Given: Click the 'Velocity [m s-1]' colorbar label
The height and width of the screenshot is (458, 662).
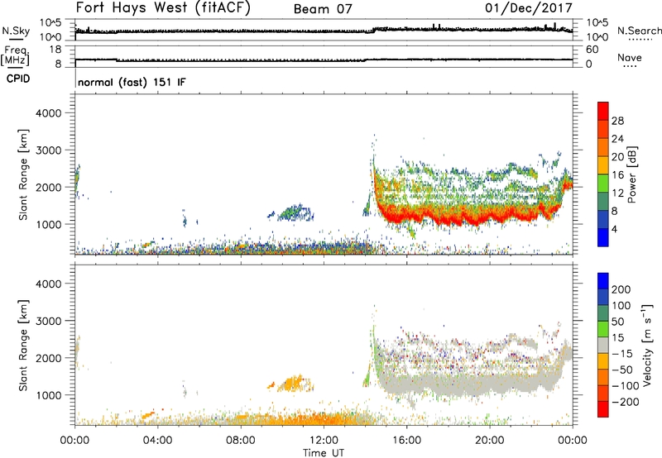Looking at the screenshot, I should pyautogui.click(x=647, y=345).
